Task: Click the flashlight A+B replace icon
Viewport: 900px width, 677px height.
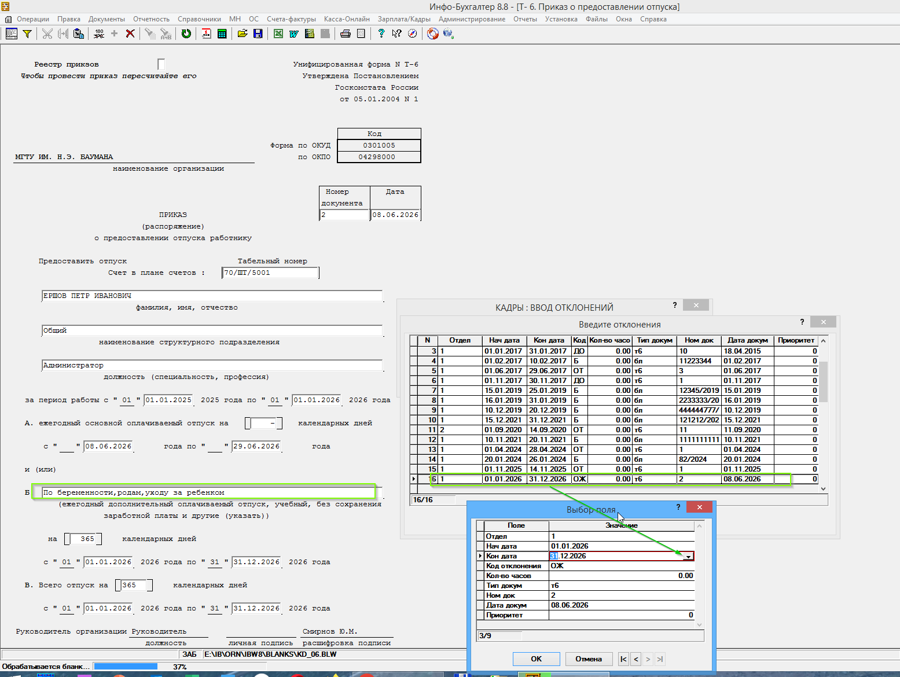Action: (166, 34)
